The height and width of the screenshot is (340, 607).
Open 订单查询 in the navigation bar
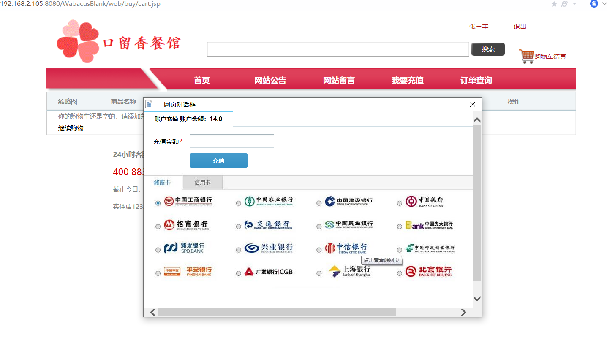click(x=476, y=80)
